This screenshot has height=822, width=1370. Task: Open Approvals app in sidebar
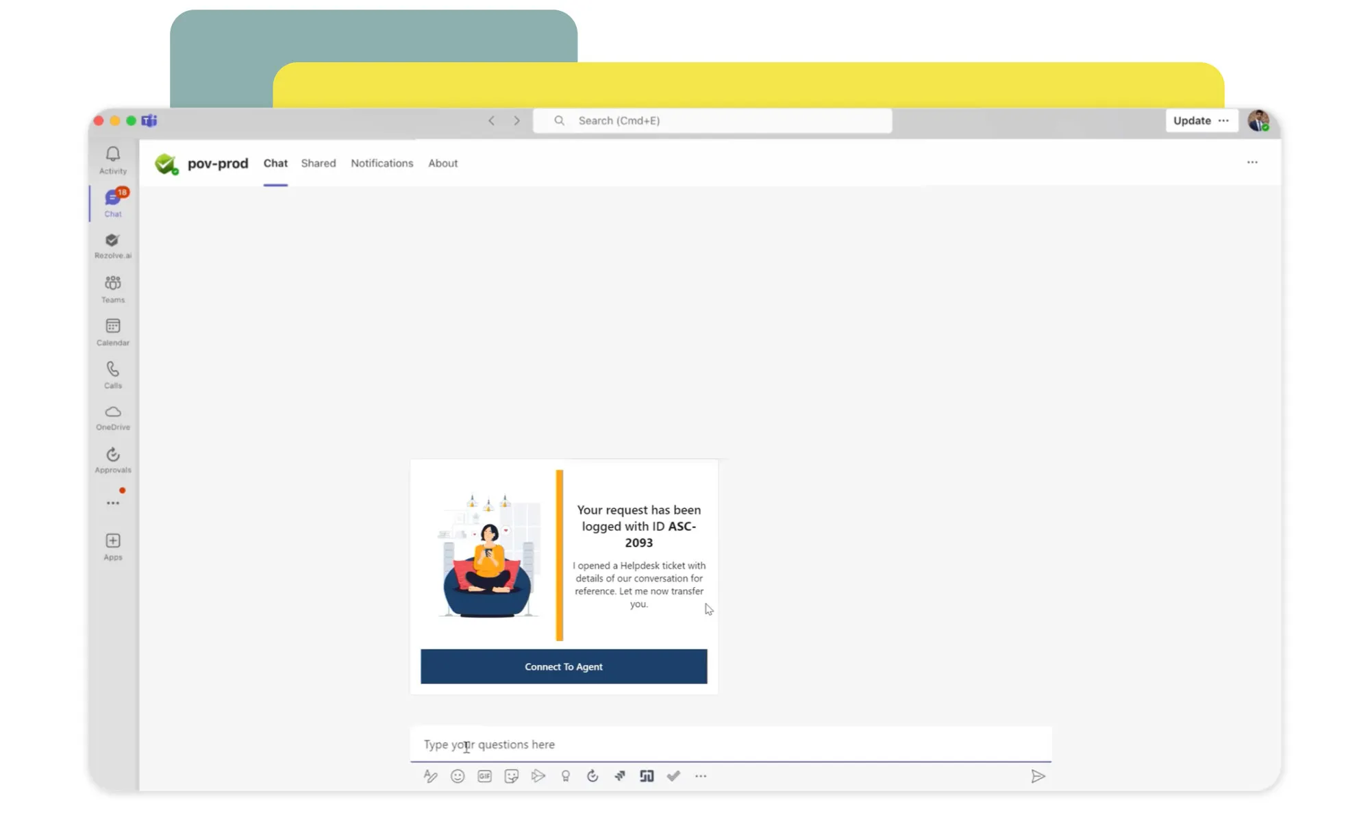click(x=113, y=460)
